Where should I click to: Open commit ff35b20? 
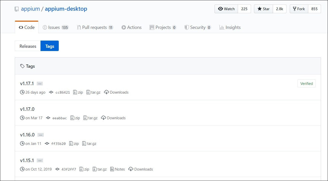[55, 144]
